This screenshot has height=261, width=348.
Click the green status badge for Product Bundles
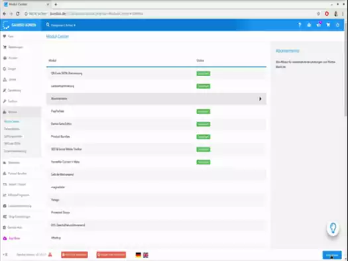203,136
